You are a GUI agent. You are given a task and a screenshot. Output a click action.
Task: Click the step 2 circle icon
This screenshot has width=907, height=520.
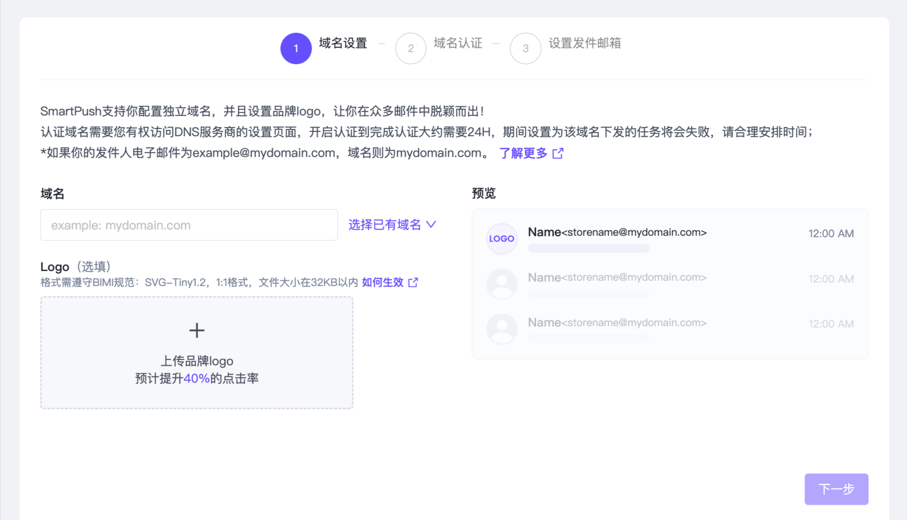point(411,48)
